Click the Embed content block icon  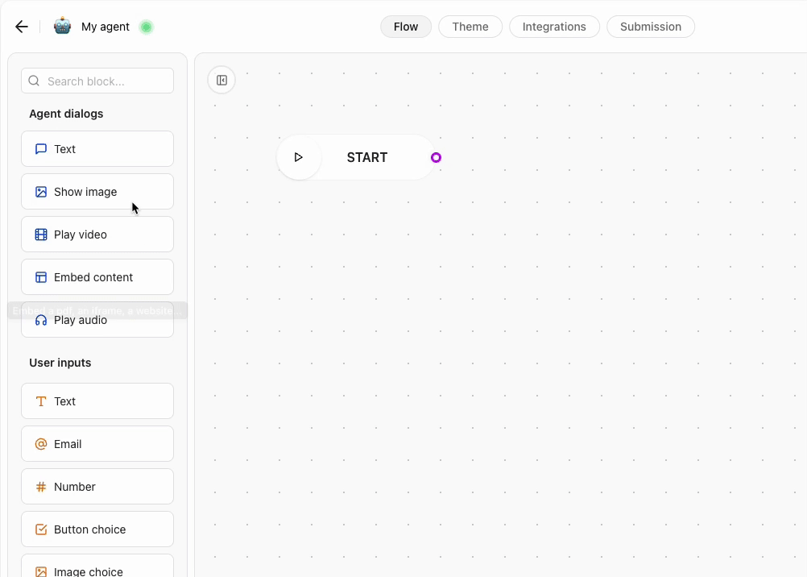[40, 277]
